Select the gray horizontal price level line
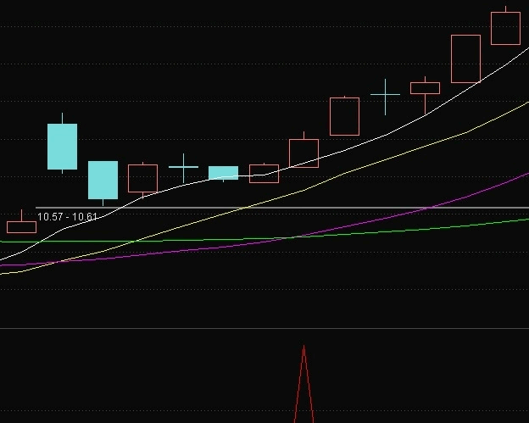The image size is (529, 423). pos(282,208)
